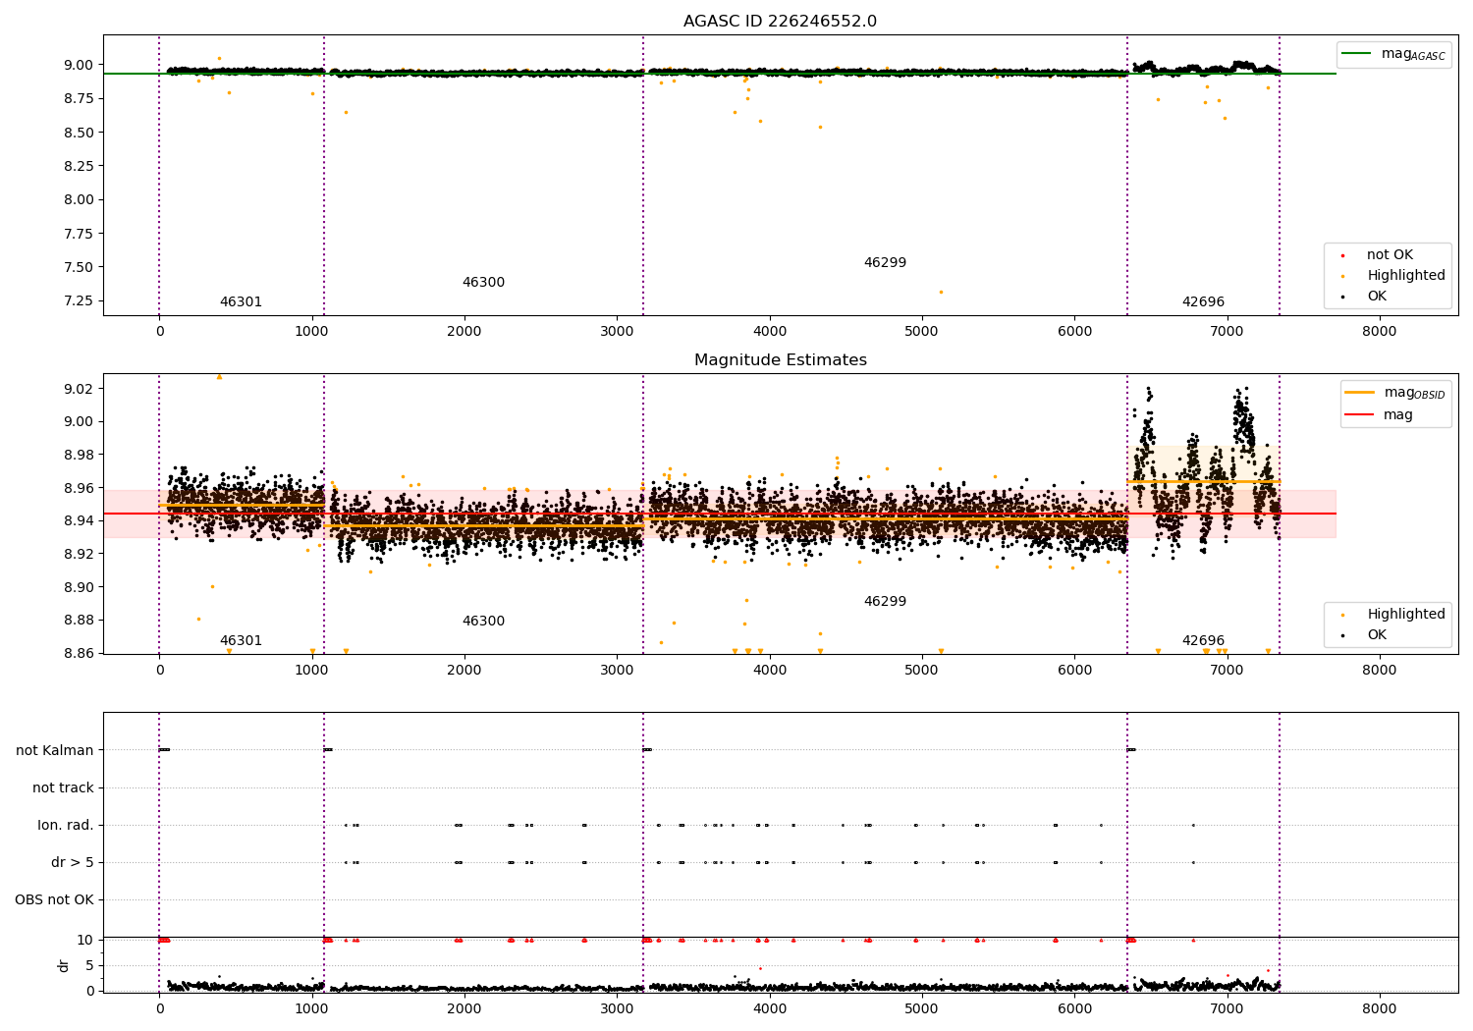
Task: Click the 9.00 y-tick of the top plot
Action: [79, 65]
